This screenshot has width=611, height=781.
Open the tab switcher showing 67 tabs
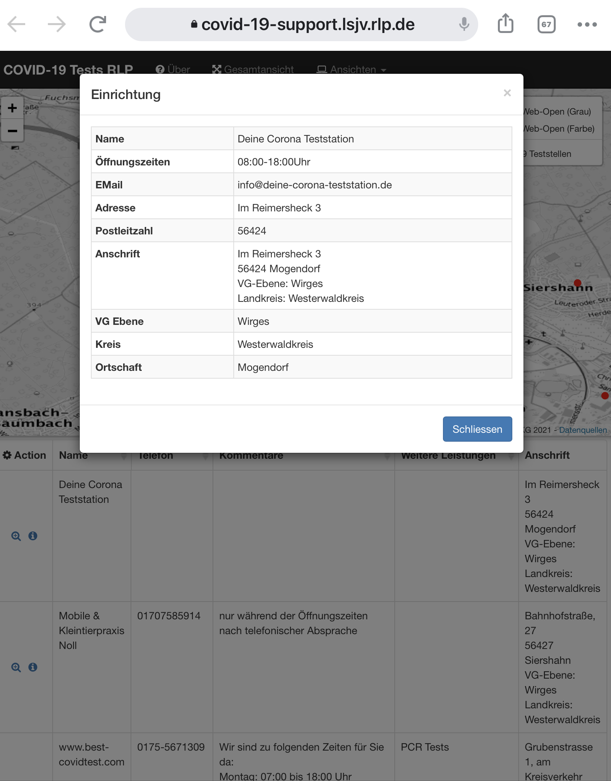click(546, 24)
